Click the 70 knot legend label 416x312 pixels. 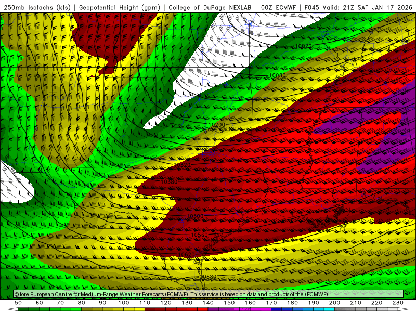coord(60,303)
